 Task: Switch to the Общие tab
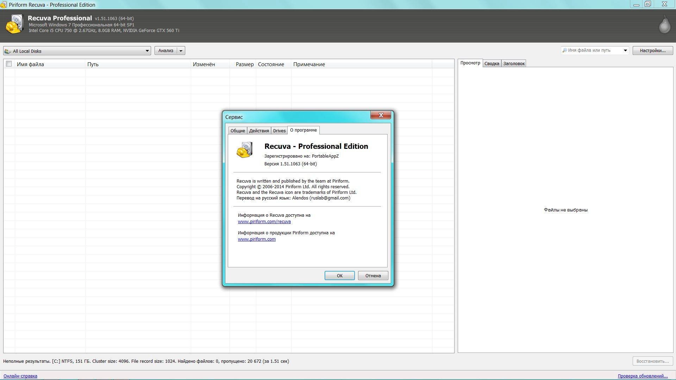238,131
